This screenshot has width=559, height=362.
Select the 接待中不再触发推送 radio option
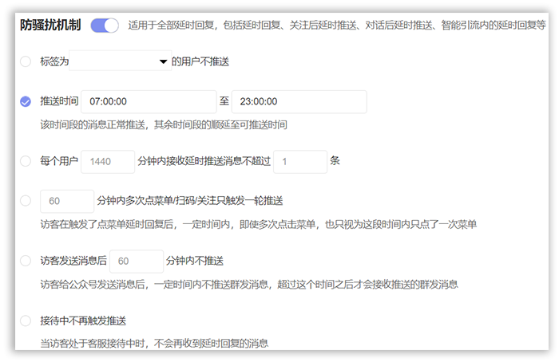[26, 321]
